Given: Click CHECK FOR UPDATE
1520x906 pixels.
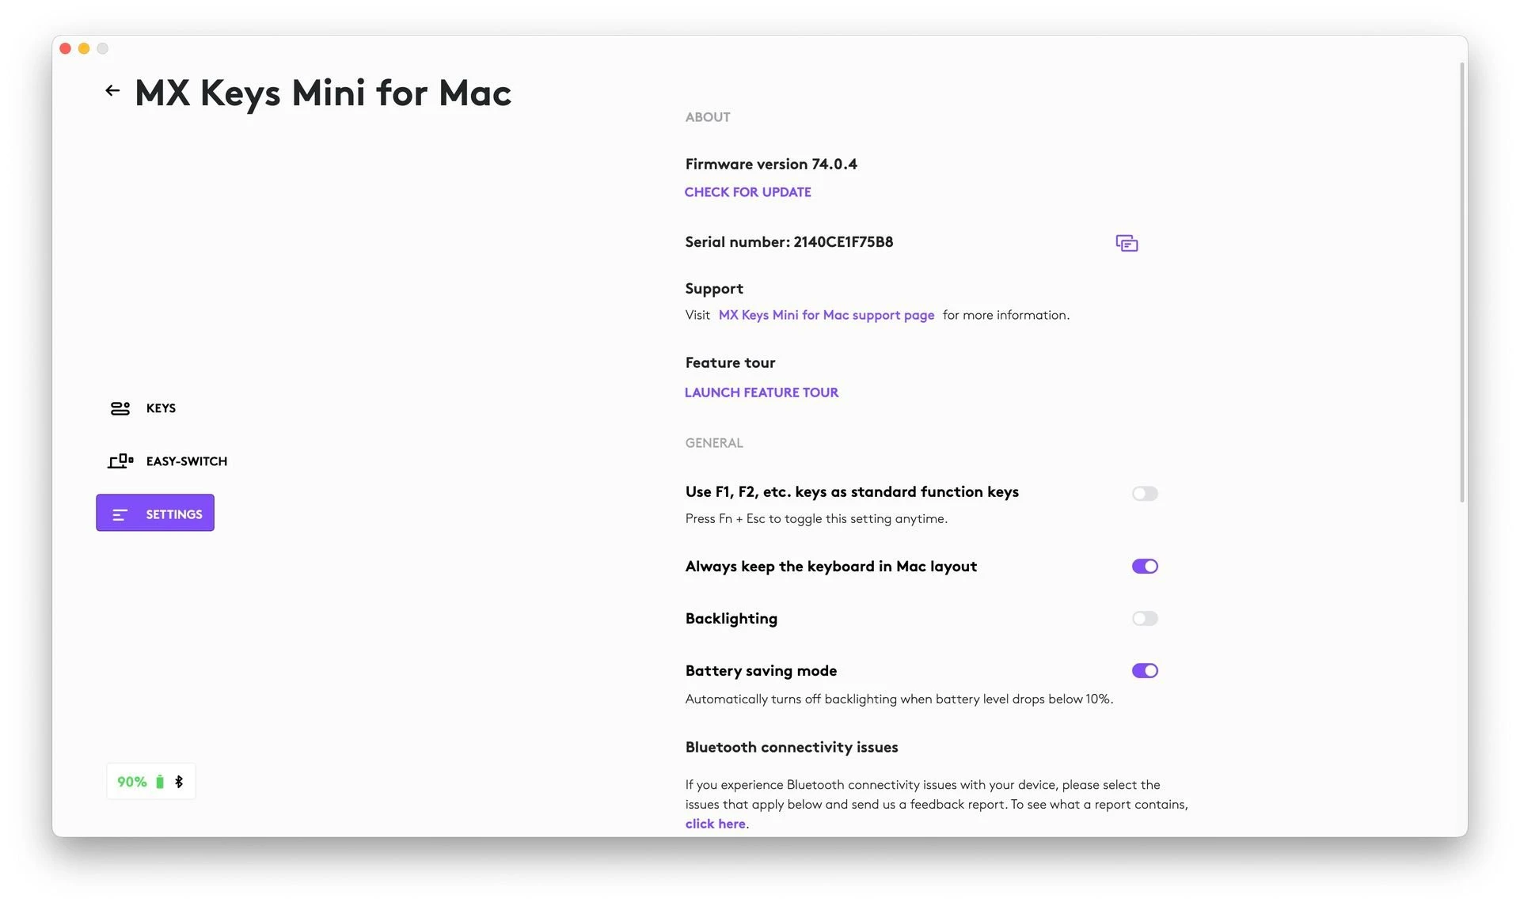Looking at the screenshot, I should (747, 192).
